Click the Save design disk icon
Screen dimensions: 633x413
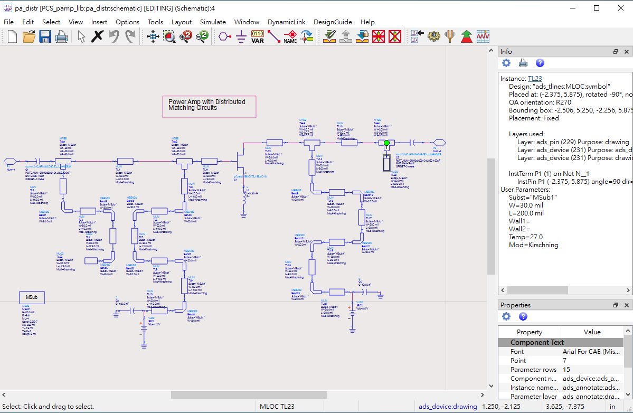pyautogui.click(x=45, y=37)
